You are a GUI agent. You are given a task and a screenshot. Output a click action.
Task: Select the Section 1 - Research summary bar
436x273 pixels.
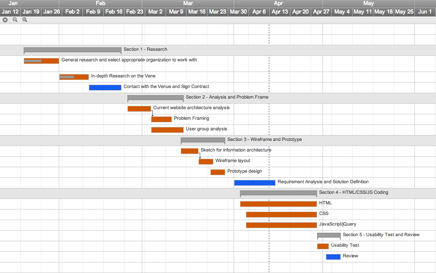point(72,50)
